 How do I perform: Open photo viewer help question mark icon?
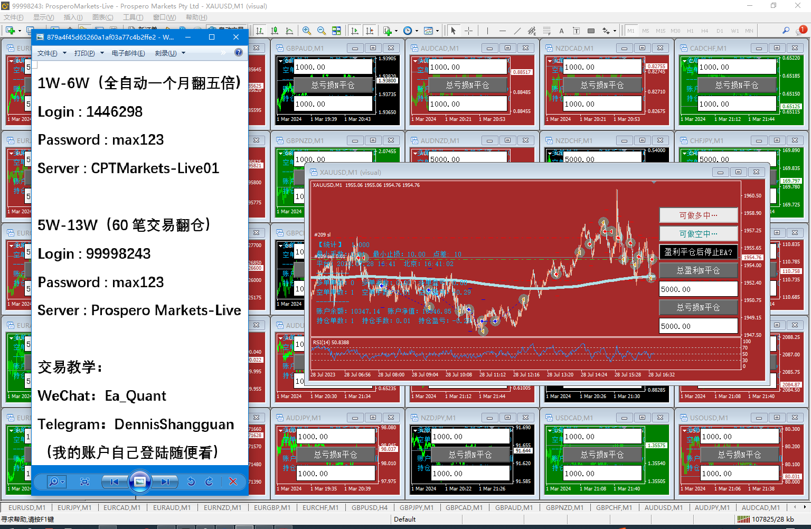pos(239,52)
